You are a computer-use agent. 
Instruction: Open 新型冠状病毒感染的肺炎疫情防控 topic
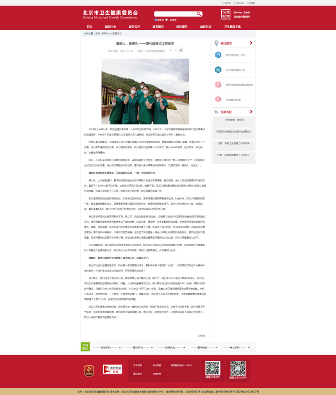tap(234, 132)
